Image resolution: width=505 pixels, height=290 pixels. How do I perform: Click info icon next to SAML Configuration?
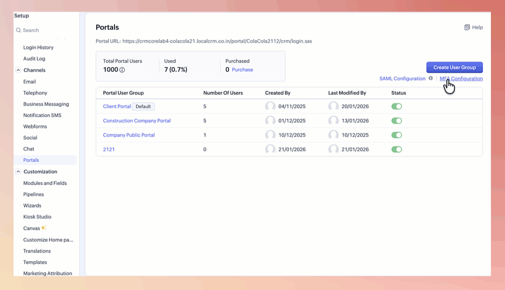[431, 79]
